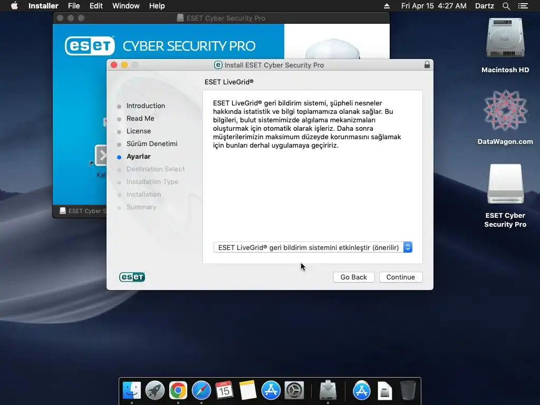
Task: Click the Go Back button
Action: [x=354, y=277]
